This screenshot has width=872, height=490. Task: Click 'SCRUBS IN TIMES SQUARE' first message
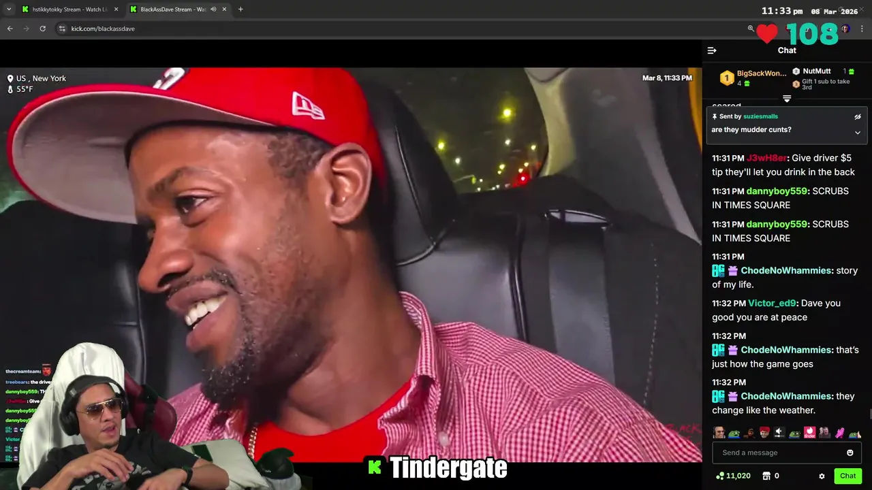[x=780, y=198]
